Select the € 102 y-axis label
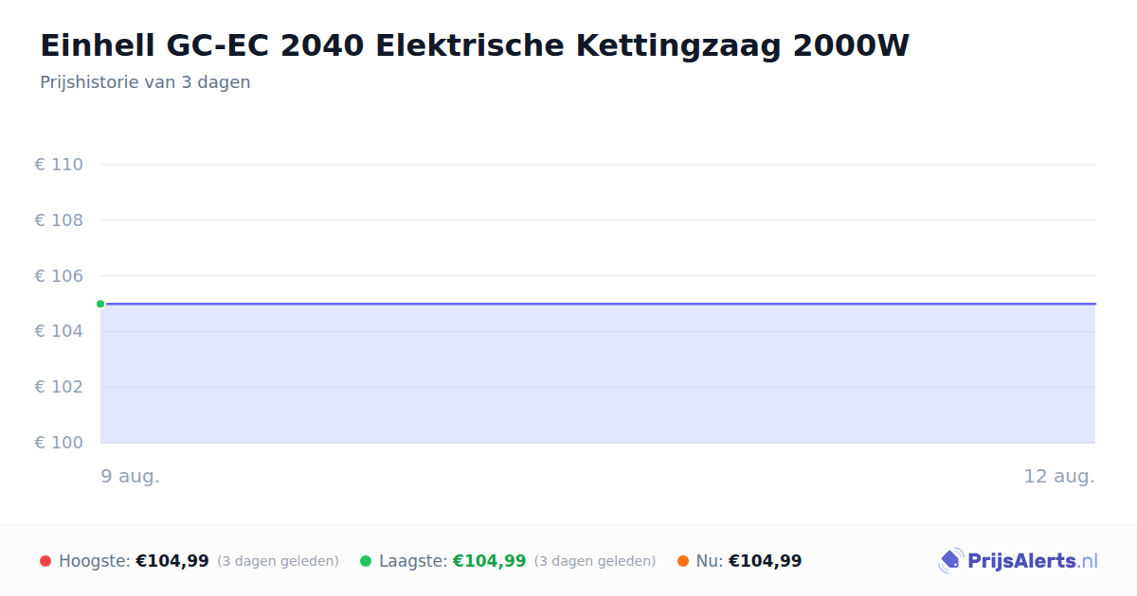Image resolution: width=1137 pixels, height=596 pixels. (59, 387)
